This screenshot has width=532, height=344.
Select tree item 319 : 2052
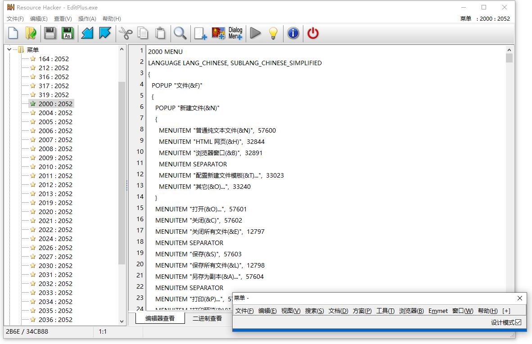point(54,94)
